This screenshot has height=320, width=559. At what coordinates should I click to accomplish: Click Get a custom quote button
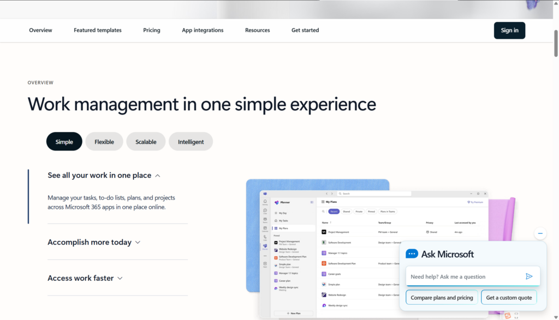tap(509, 298)
